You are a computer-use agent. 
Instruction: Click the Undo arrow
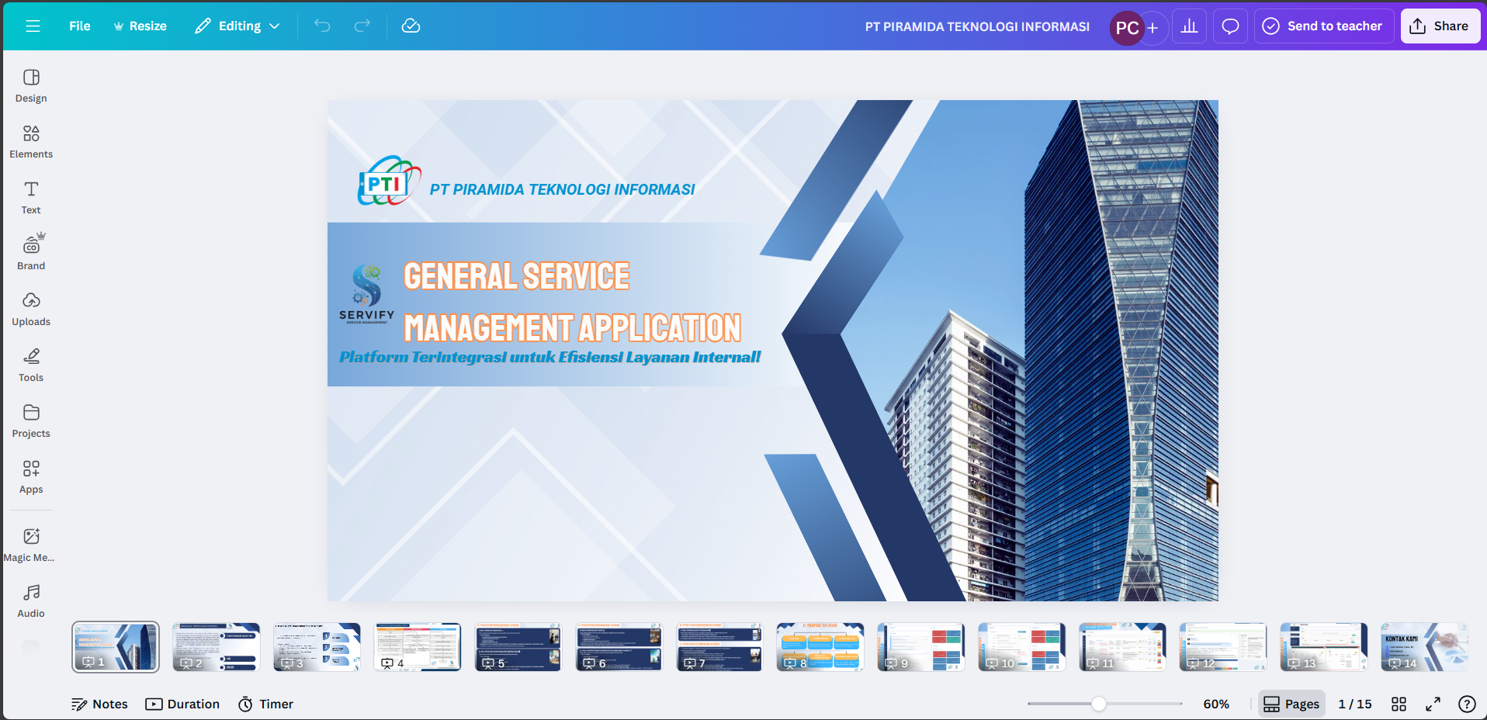(x=322, y=26)
